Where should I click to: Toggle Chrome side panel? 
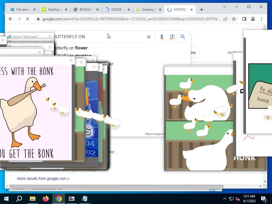click(244, 19)
